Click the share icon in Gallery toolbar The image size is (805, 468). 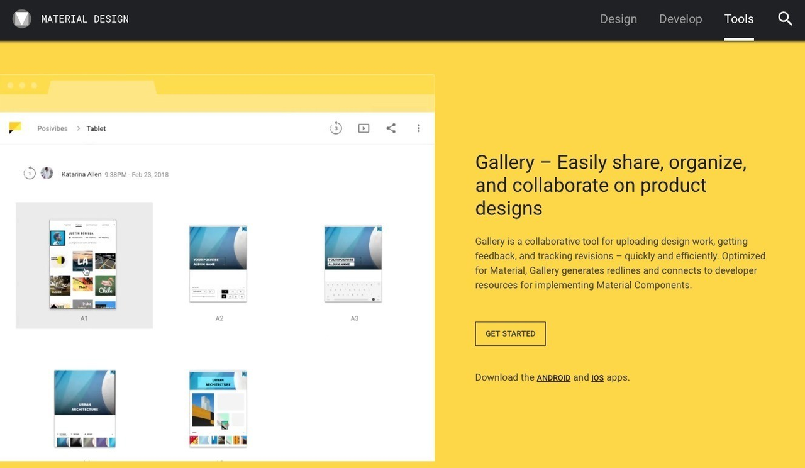tap(391, 128)
